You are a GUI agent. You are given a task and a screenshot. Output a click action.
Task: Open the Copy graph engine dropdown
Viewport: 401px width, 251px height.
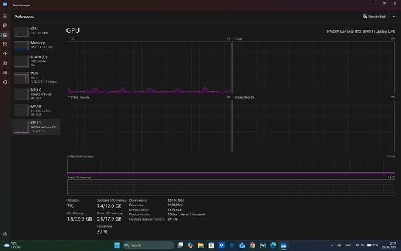click(237, 39)
